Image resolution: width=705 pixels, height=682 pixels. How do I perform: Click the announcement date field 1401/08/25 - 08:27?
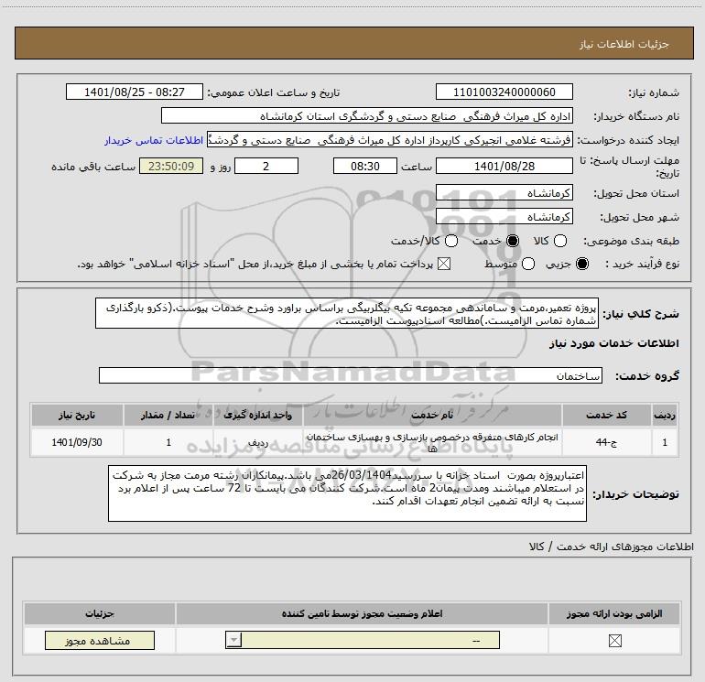(x=135, y=92)
